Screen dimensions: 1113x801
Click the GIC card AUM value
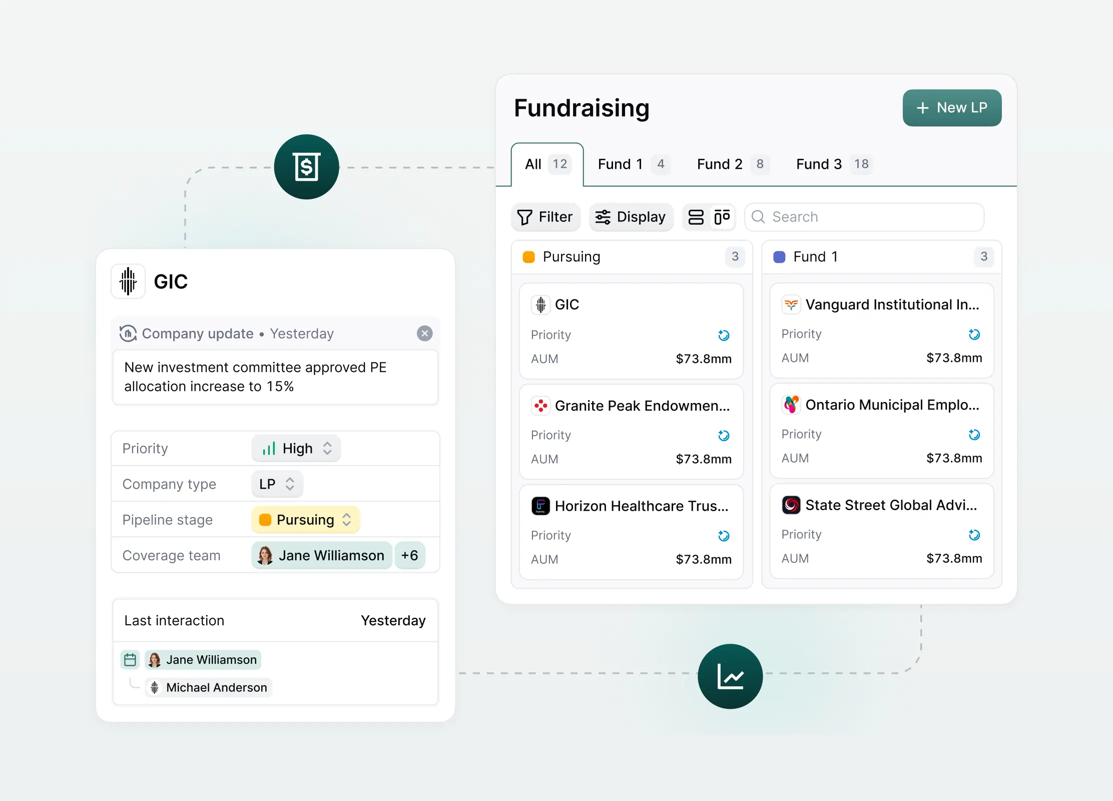tap(704, 359)
